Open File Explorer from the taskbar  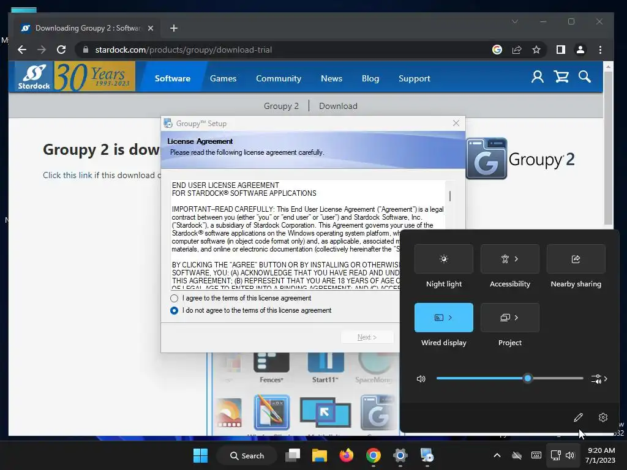click(320, 455)
